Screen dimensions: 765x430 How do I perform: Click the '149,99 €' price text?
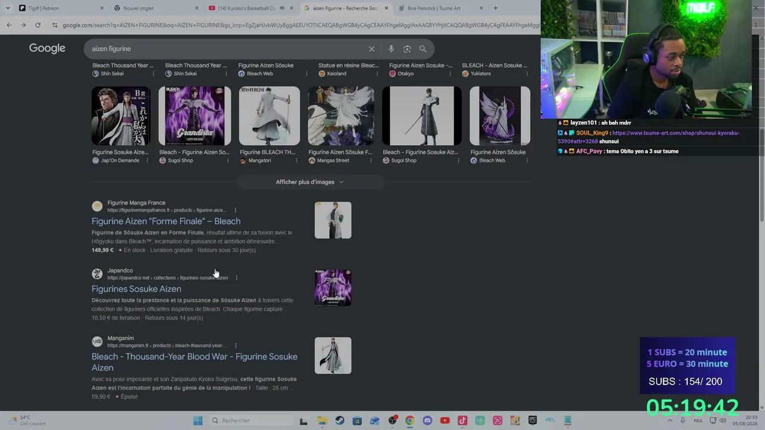tap(102, 250)
